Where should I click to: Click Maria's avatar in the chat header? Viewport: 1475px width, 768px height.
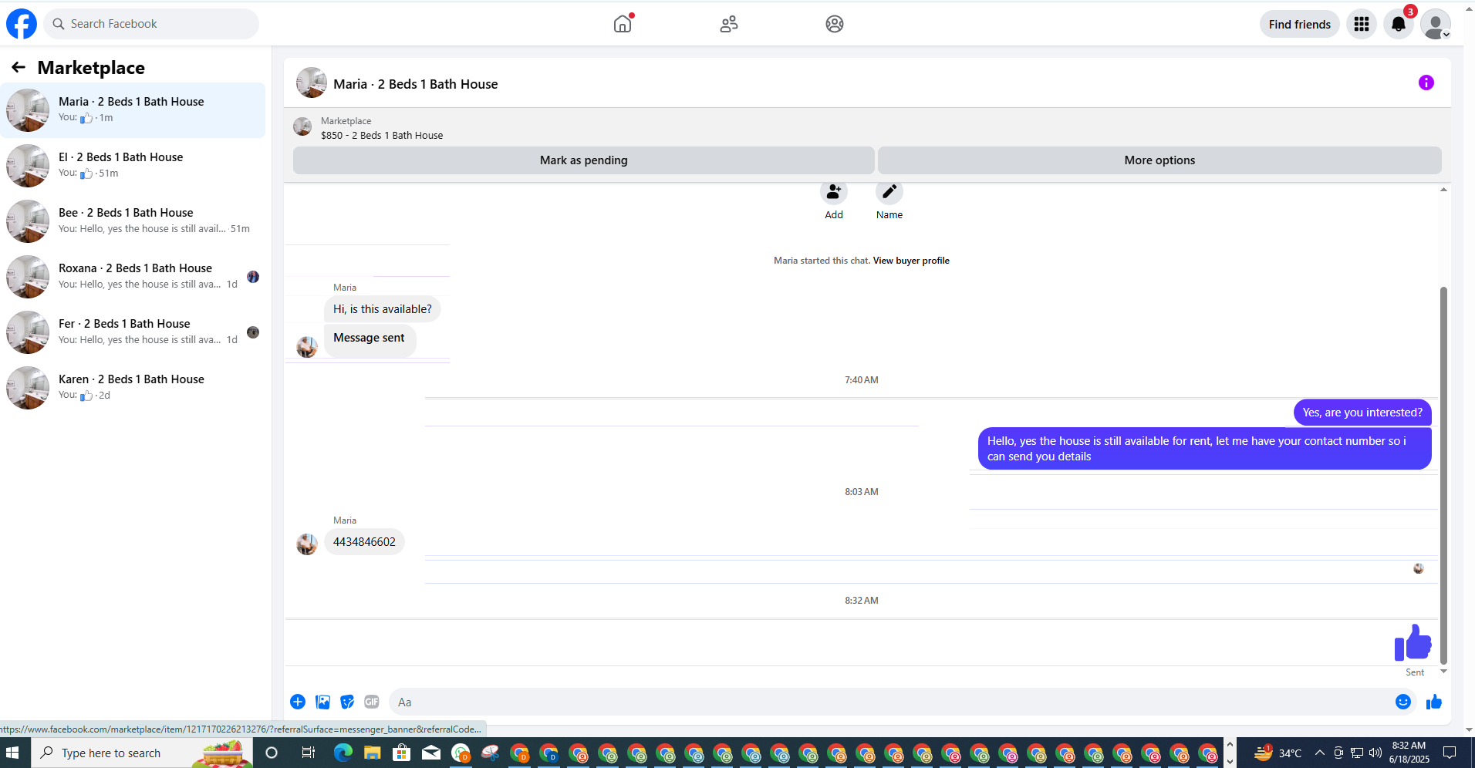pos(312,83)
